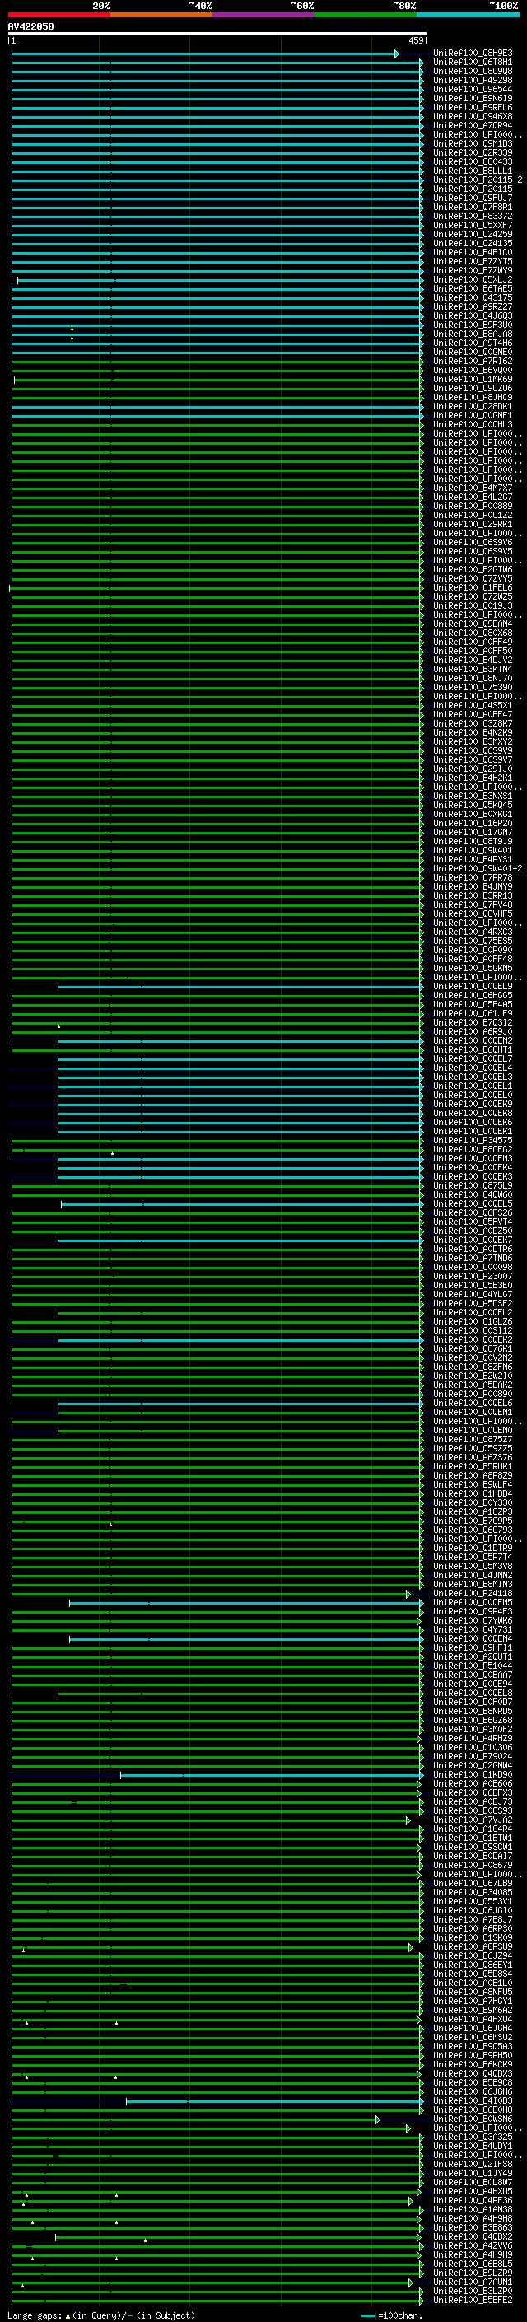Click the alignment bar for UniRef100_Q5XLJ2
This screenshot has height=2322, width=527.
221,280
